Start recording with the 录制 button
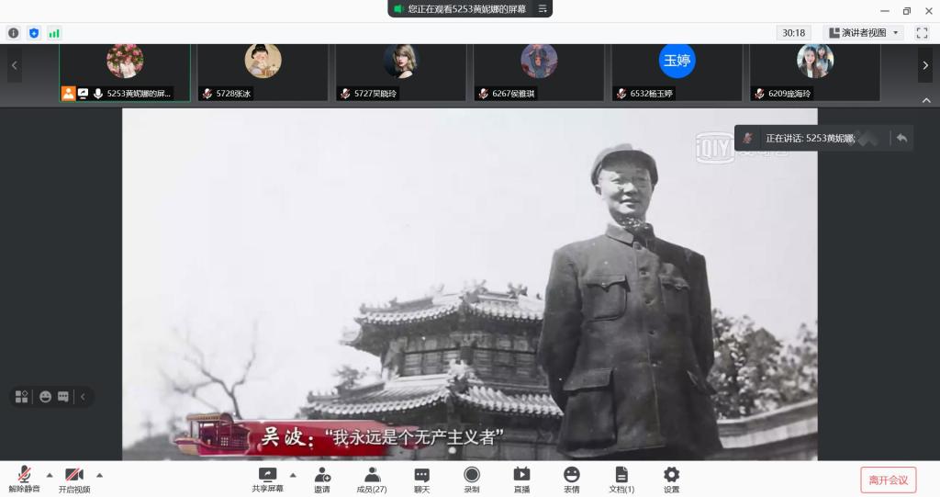Image resolution: width=940 pixels, height=497 pixels. click(x=471, y=479)
